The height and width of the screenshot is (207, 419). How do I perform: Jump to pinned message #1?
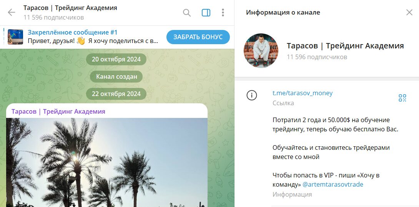pos(92,37)
